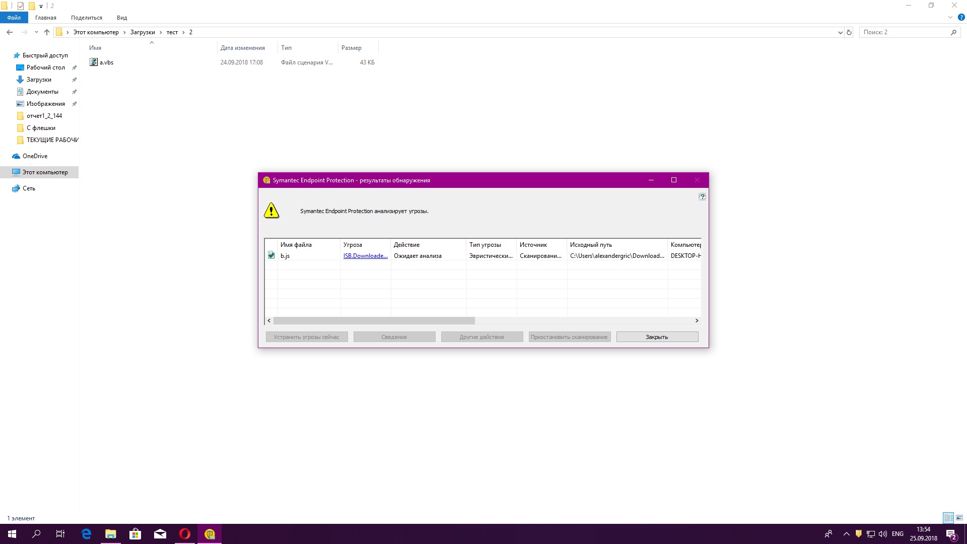Screen dimensions: 967x544
Task: Open Microsoft Store from taskbar
Action: click(x=135, y=534)
